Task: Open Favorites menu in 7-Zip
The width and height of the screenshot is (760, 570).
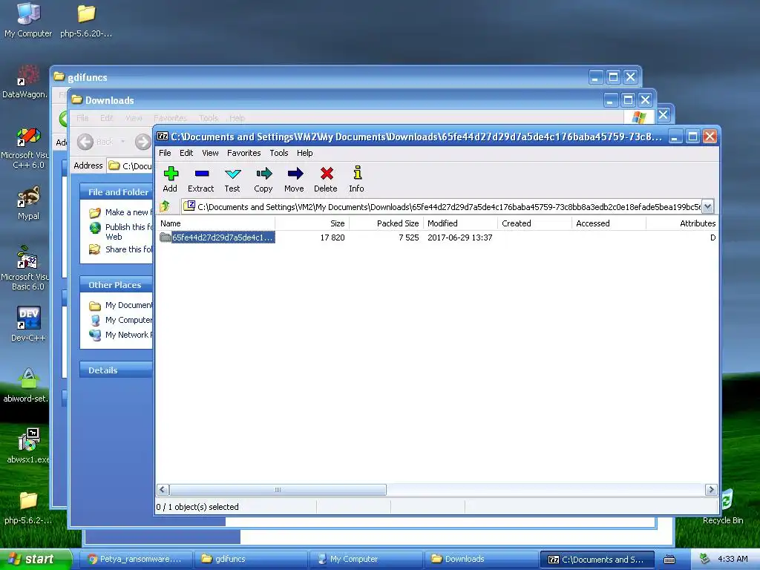Action: (243, 153)
